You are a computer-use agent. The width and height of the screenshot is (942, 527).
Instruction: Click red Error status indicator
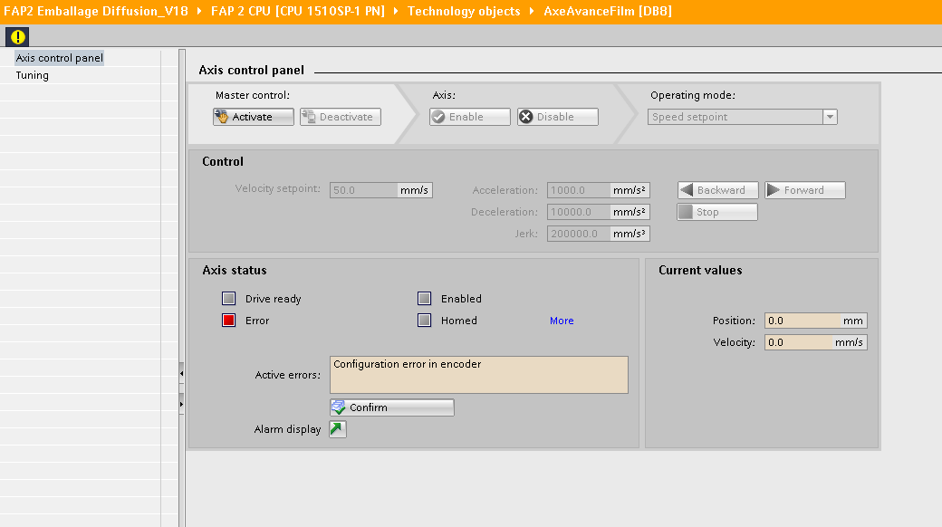point(229,321)
